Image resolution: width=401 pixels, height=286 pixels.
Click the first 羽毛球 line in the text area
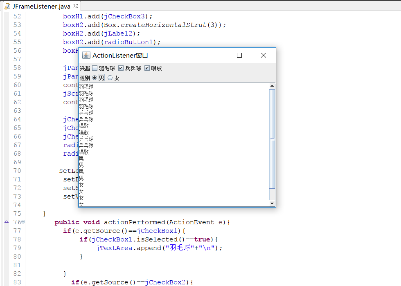point(86,87)
